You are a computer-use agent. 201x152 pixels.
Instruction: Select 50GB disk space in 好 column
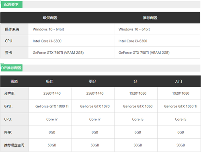click(x=138, y=145)
